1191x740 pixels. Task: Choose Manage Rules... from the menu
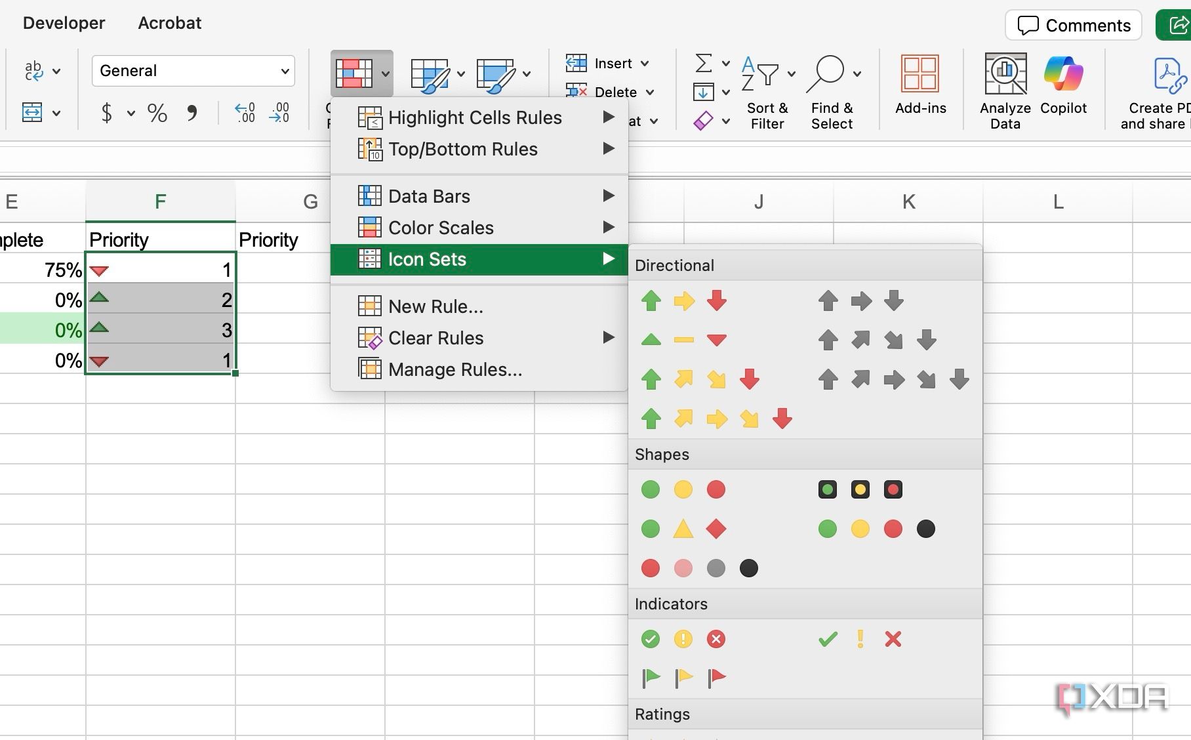click(x=479, y=369)
